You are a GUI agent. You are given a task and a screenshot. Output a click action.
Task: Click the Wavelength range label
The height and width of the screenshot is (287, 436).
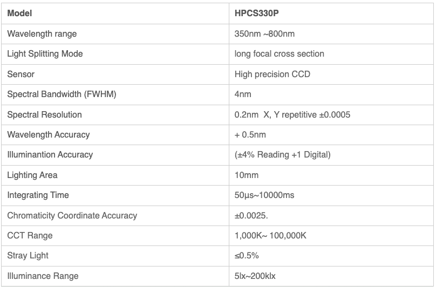[42, 34]
